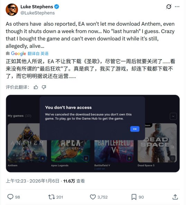Share the tweet via upload arrow icon
This screenshot has width=187, height=205.
(x=175, y=197)
